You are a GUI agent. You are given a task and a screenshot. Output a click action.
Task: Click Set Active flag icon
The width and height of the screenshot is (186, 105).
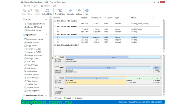[25, 62]
